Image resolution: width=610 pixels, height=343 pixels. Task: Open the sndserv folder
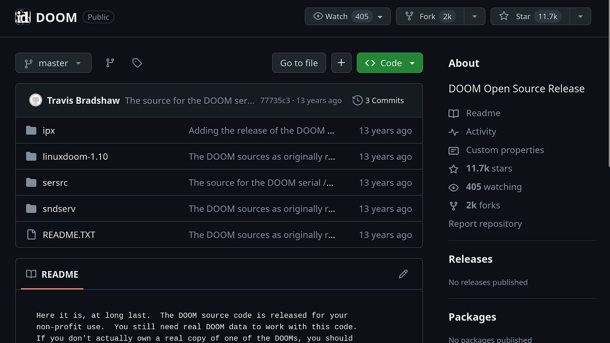pos(59,209)
